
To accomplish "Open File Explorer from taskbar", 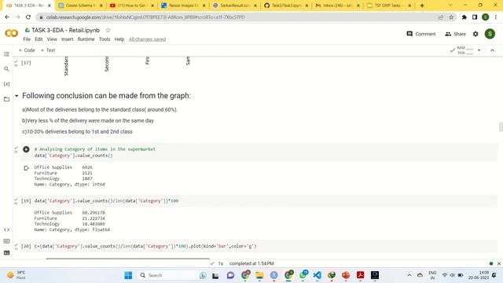I will [x=259, y=275].
